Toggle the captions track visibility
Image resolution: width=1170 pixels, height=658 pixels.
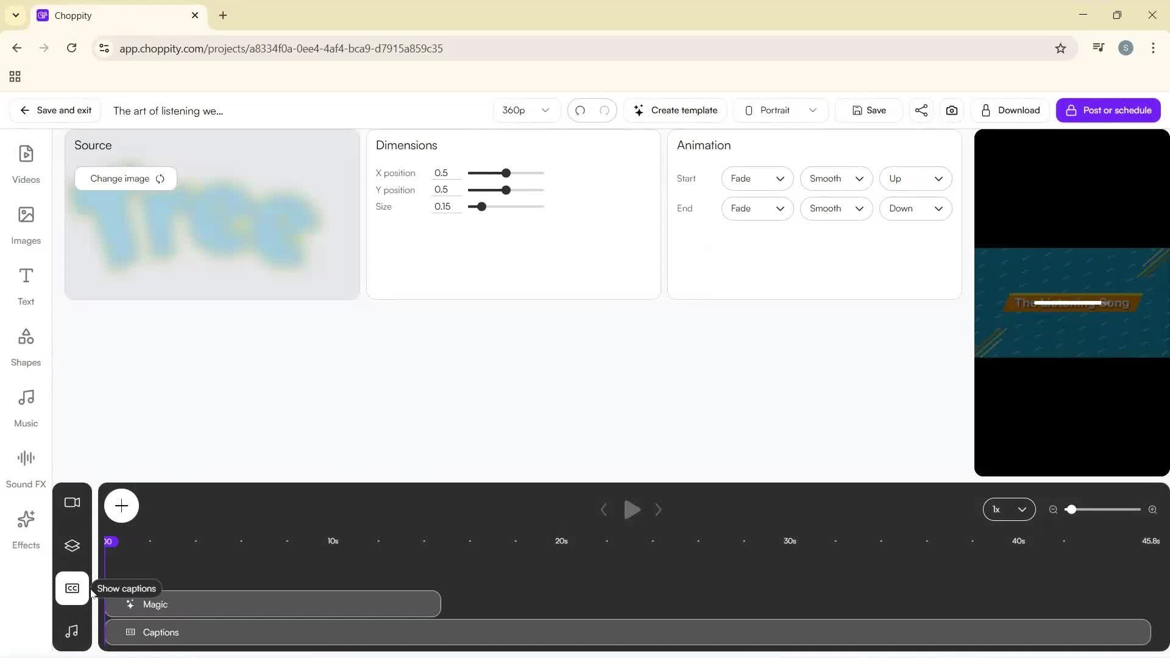pos(72,589)
